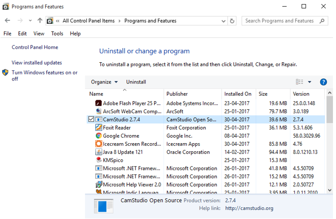The image size is (336, 219).
Task: Open Control Panel Home link
Action: coord(34,47)
